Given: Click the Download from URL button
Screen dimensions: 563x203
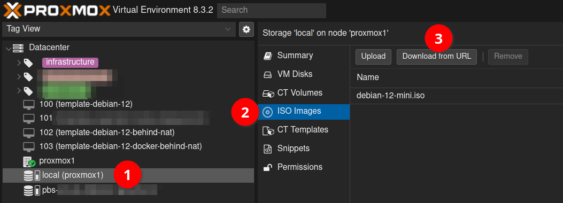Looking at the screenshot, I should tap(437, 57).
